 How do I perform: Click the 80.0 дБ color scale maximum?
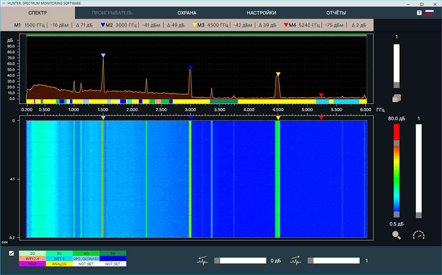click(396, 118)
